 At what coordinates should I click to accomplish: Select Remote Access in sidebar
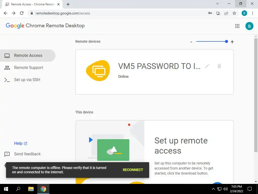point(28,55)
